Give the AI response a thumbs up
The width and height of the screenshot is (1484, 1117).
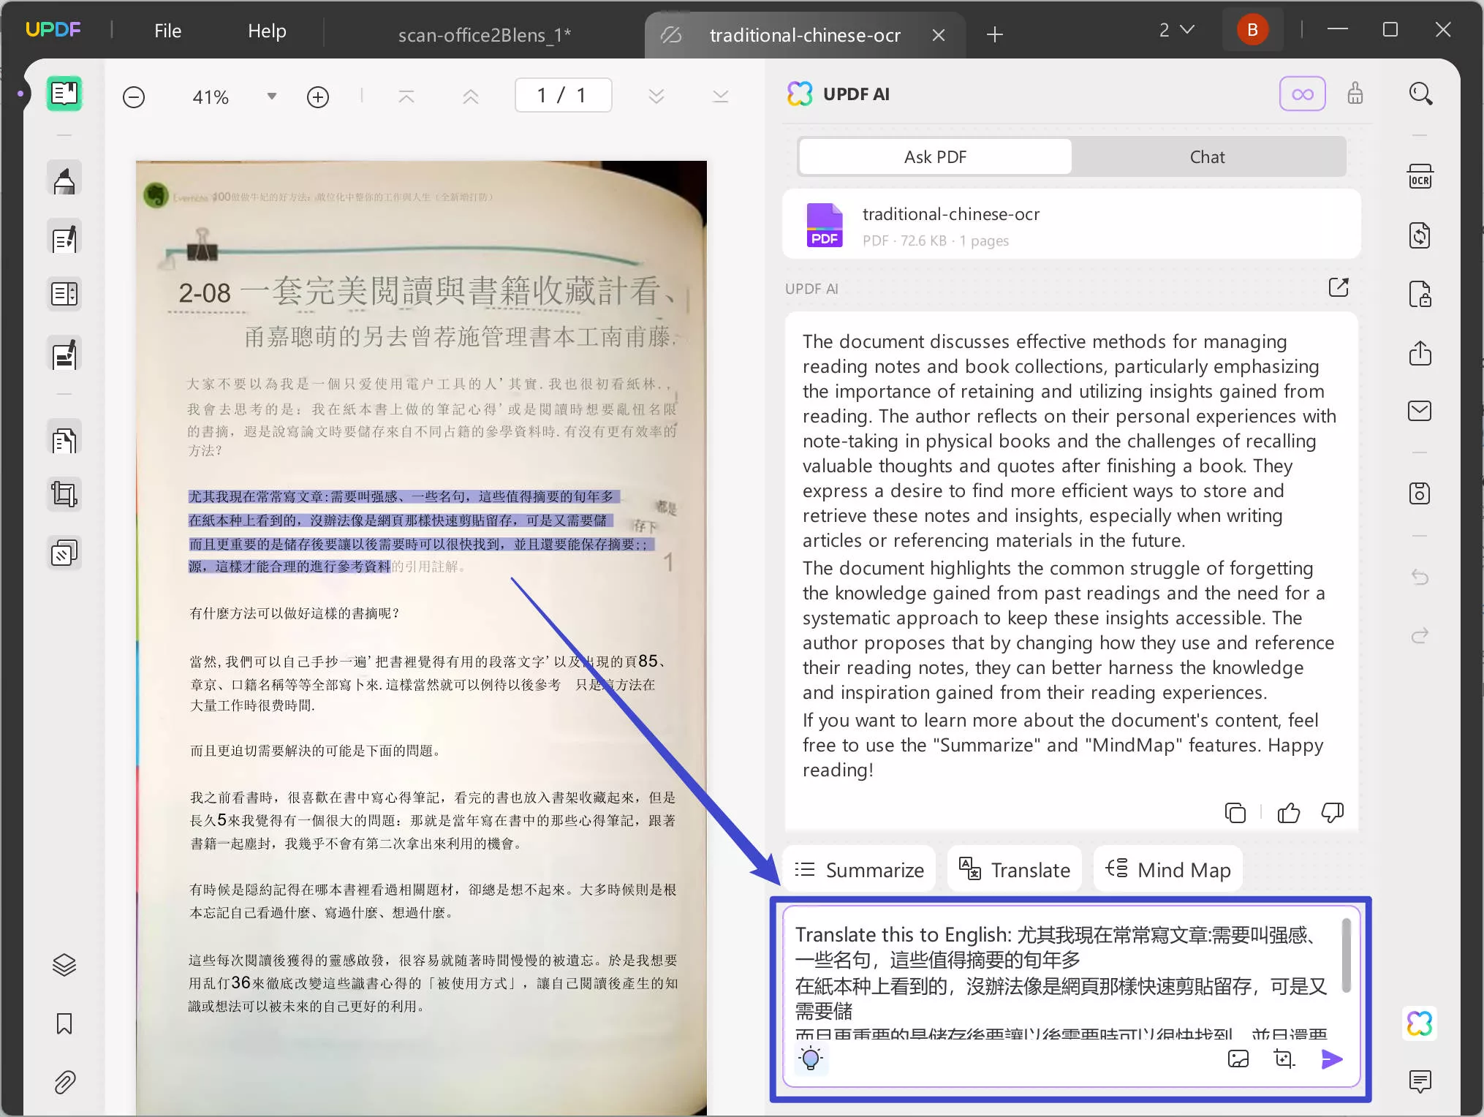coord(1288,812)
